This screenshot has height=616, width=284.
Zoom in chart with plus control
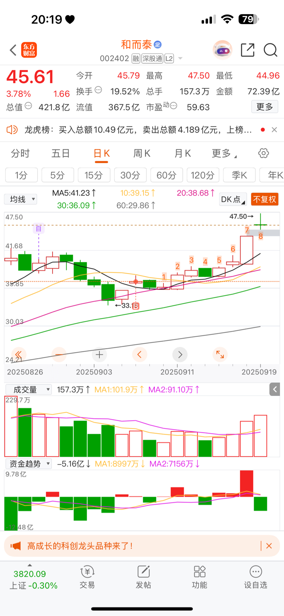(99, 354)
